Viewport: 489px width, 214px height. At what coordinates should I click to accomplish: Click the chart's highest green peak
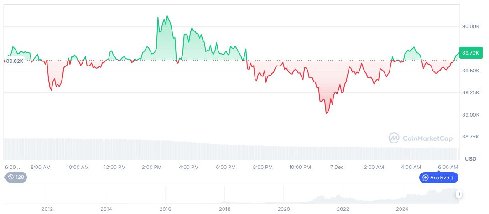tap(167, 16)
